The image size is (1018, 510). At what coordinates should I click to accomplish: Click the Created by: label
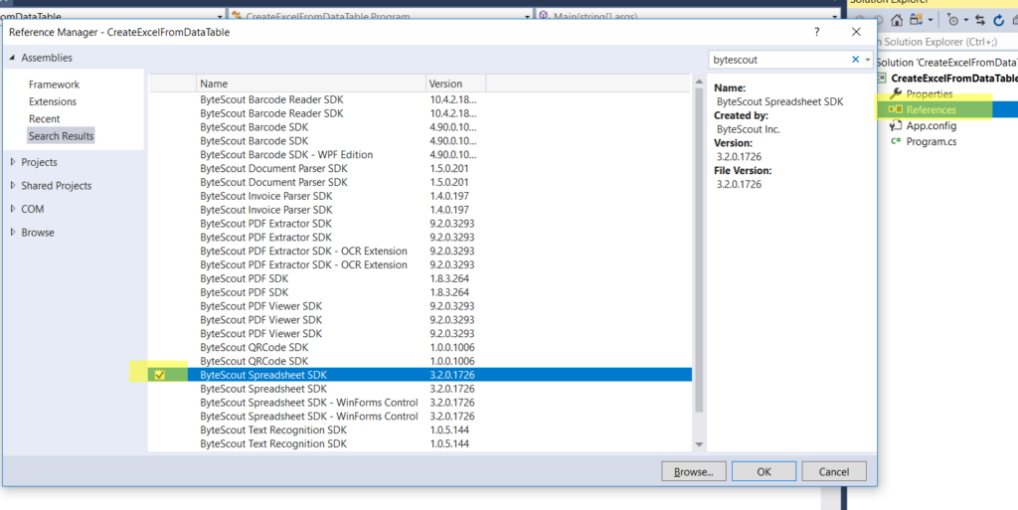741,115
